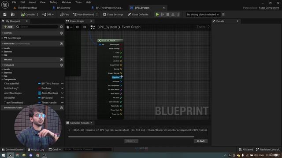Collapse the Graphs section

tap(3, 33)
